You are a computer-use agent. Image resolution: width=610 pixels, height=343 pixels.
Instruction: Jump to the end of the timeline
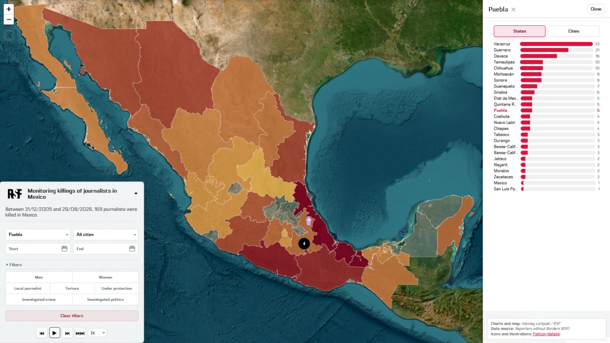click(x=80, y=333)
